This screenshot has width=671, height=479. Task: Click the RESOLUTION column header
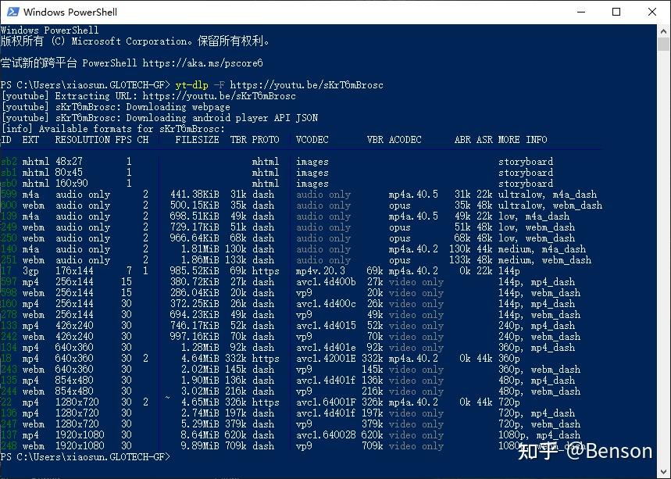pyautogui.click(x=83, y=140)
